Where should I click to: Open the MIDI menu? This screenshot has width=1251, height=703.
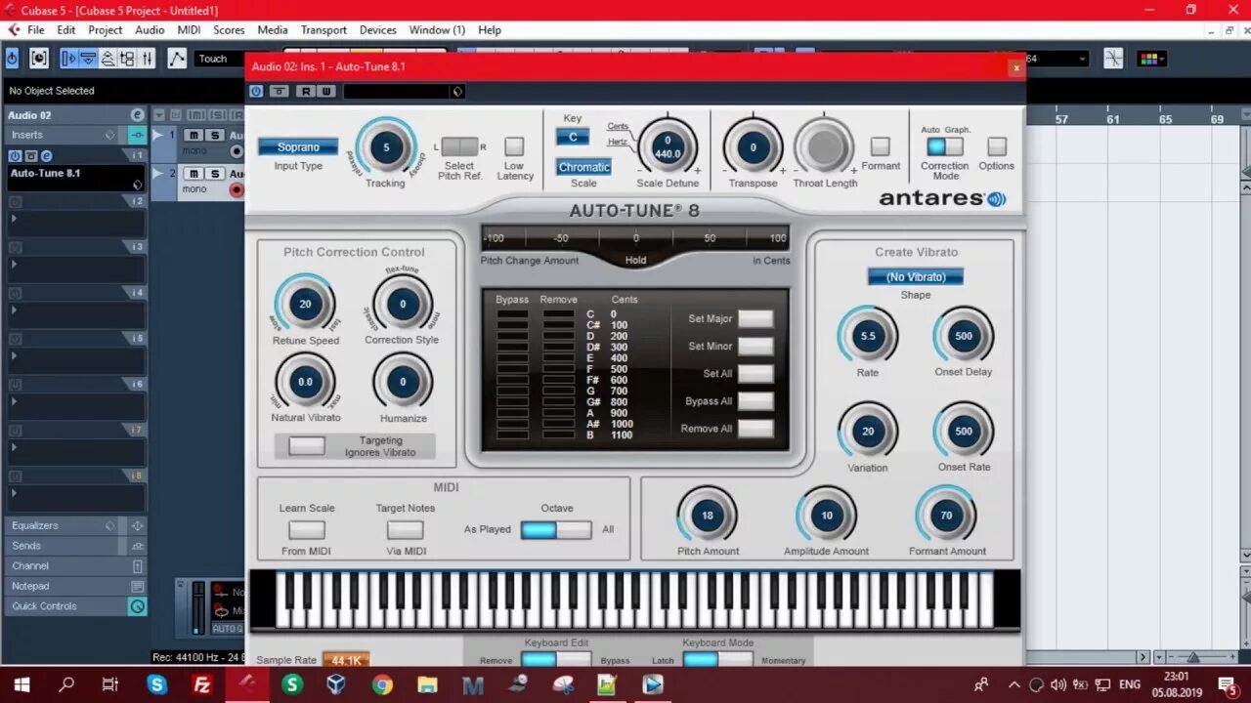190,30
